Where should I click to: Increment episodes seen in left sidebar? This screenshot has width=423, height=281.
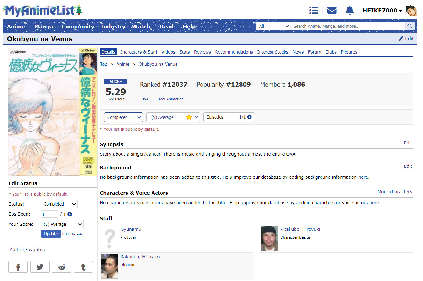pyautogui.click(x=70, y=214)
